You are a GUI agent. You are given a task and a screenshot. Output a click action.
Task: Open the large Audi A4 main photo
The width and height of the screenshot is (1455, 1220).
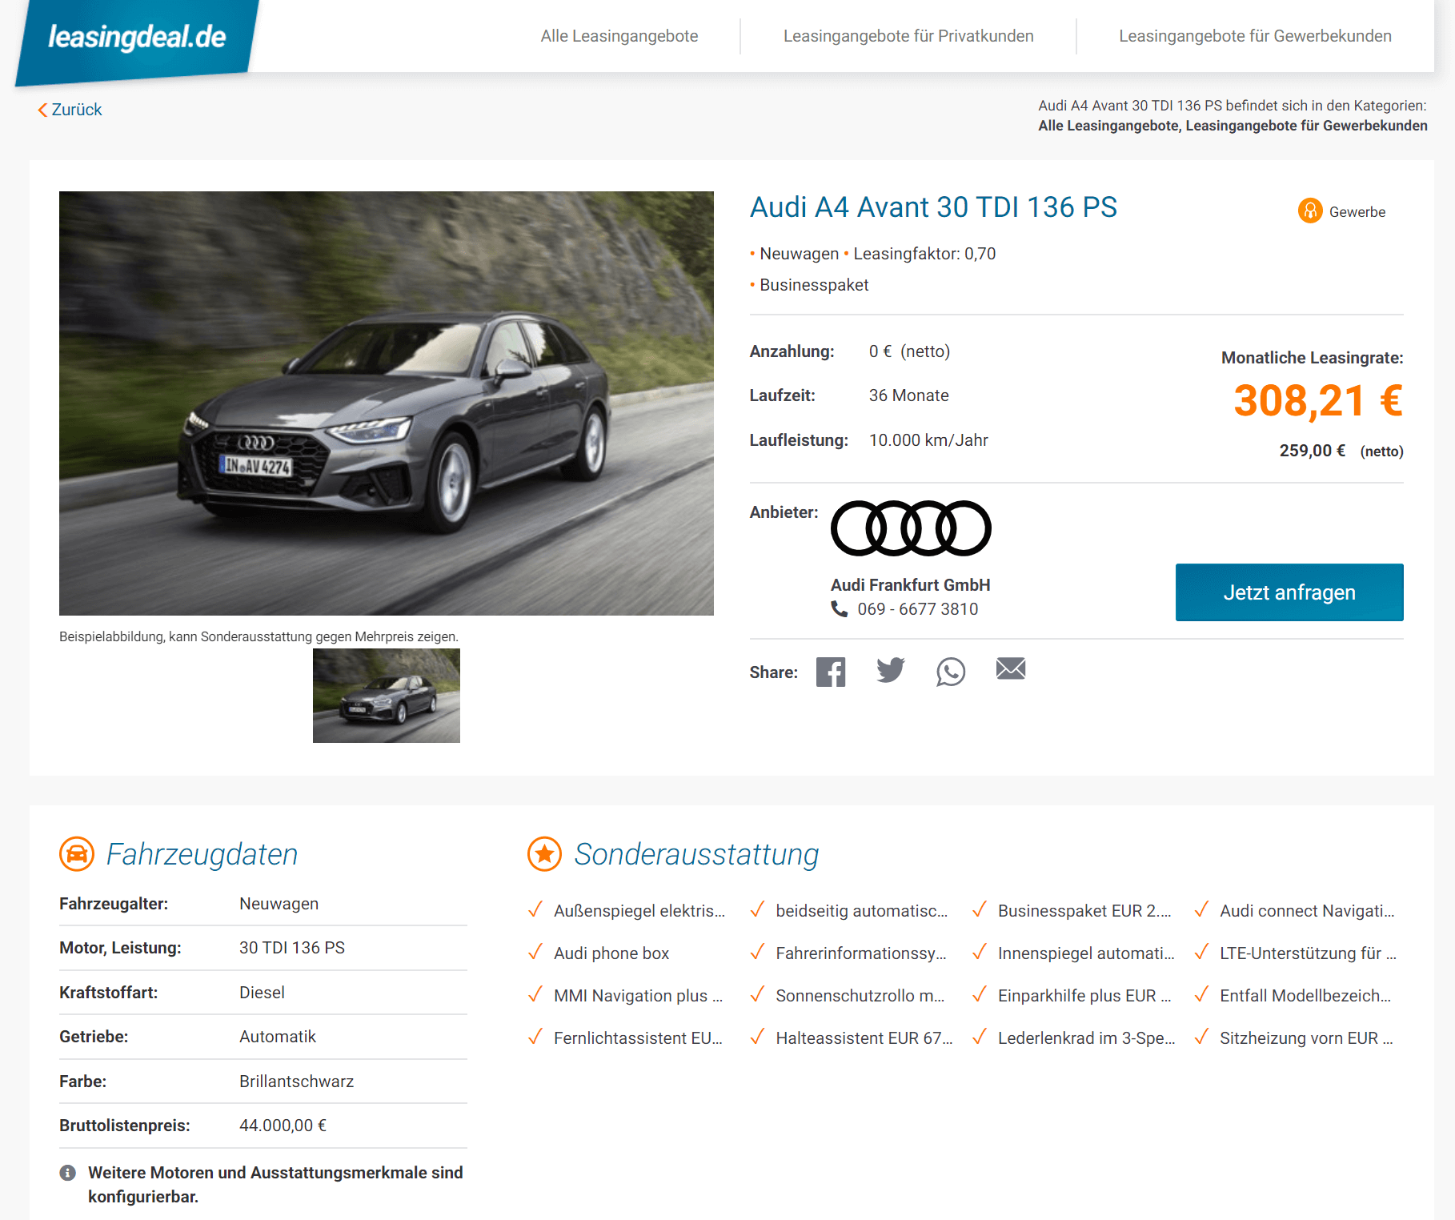(387, 403)
